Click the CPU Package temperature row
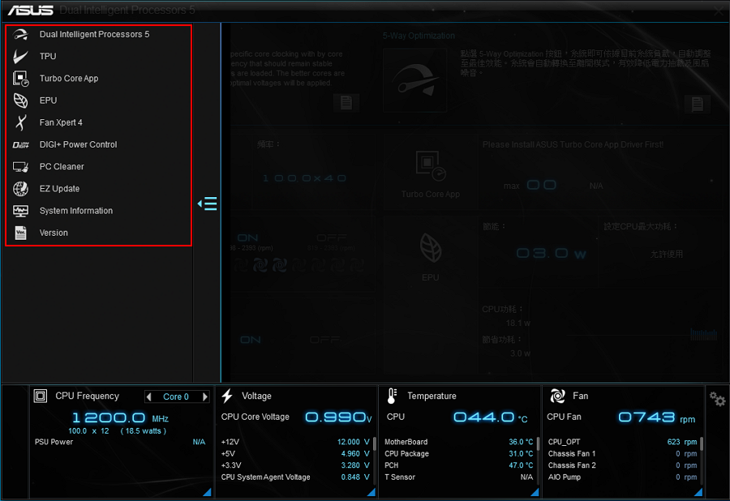The width and height of the screenshot is (730, 501). (458, 453)
